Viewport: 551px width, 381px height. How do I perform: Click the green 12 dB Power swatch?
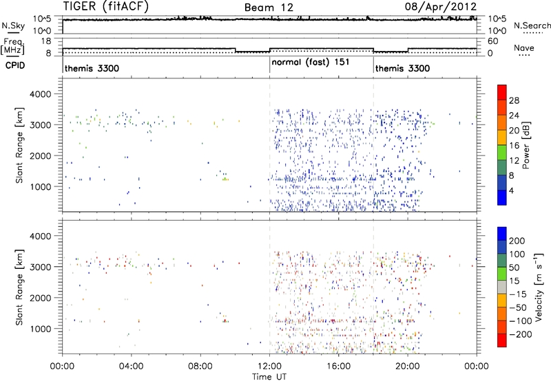(x=502, y=153)
